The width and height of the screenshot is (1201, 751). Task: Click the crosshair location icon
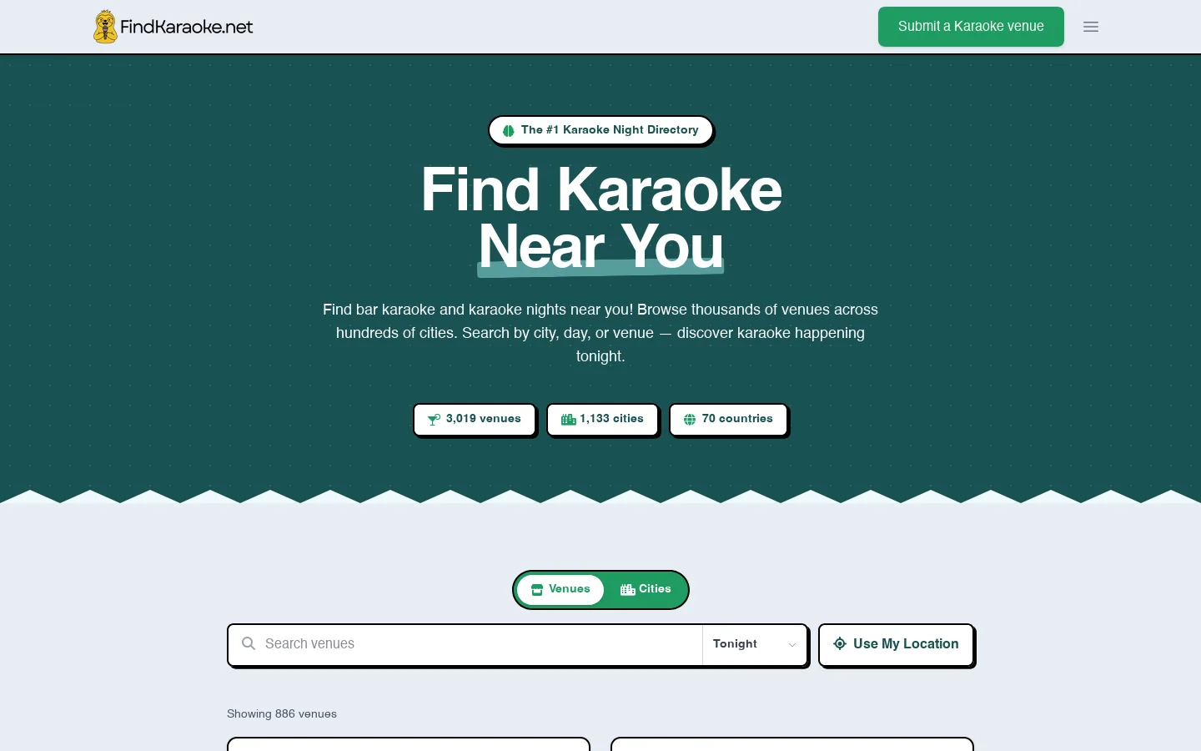pyautogui.click(x=840, y=643)
